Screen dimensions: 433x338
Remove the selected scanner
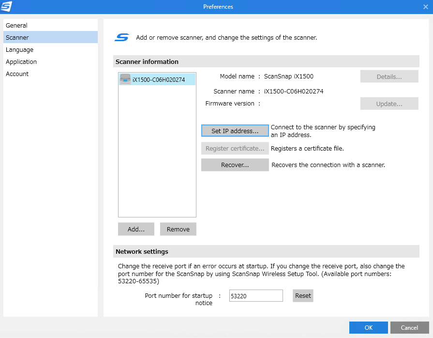click(x=178, y=229)
